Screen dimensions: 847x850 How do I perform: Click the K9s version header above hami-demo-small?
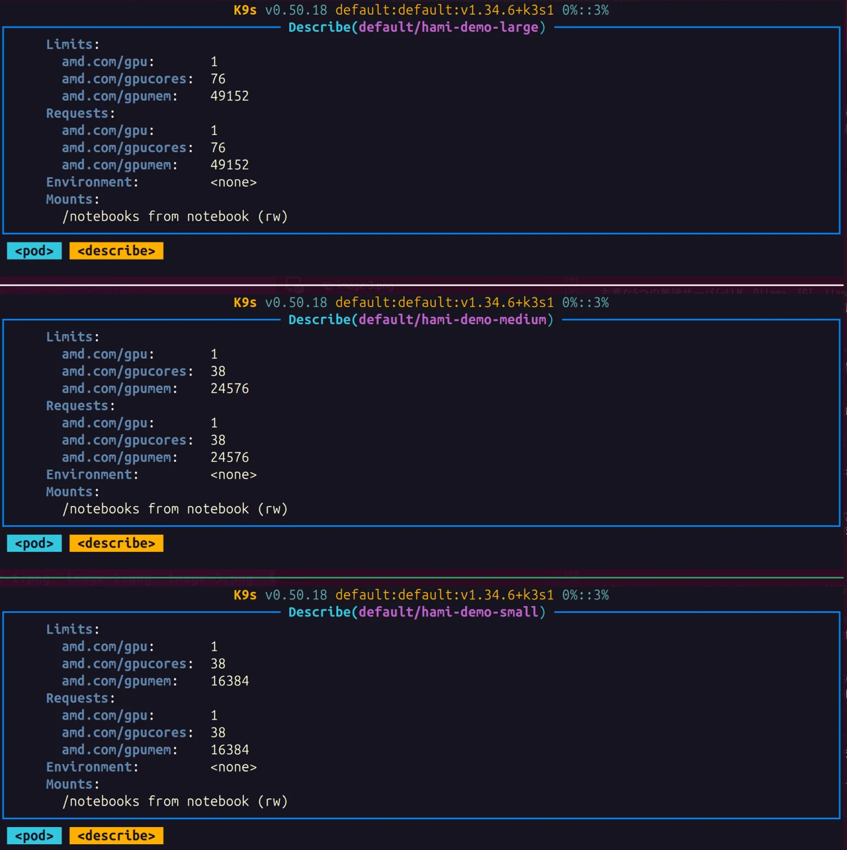tap(421, 595)
